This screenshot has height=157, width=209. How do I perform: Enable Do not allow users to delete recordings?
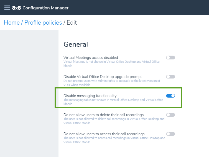click(170, 115)
